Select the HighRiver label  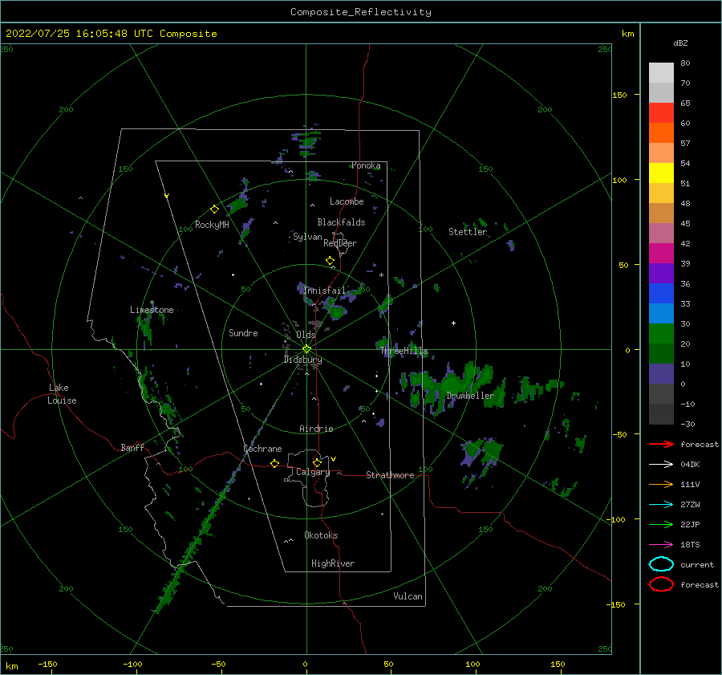[x=333, y=563]
